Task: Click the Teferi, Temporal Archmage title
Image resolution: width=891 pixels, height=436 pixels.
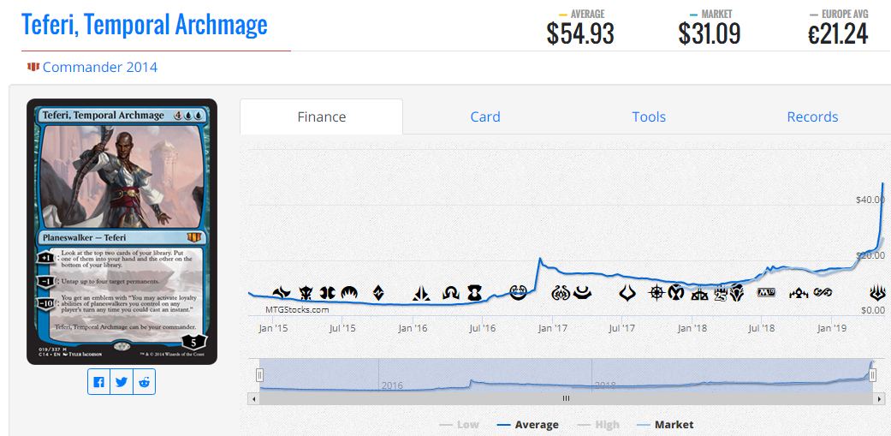Action: click(x=145, y=25)
